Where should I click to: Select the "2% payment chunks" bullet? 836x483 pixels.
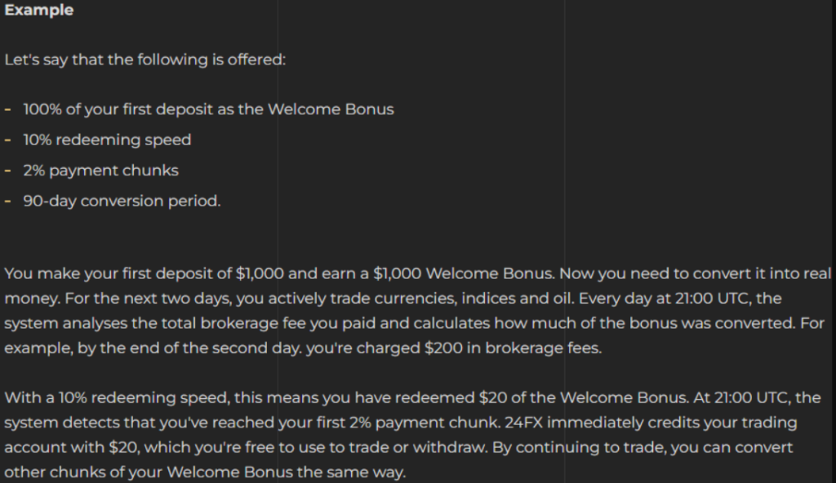100,171
